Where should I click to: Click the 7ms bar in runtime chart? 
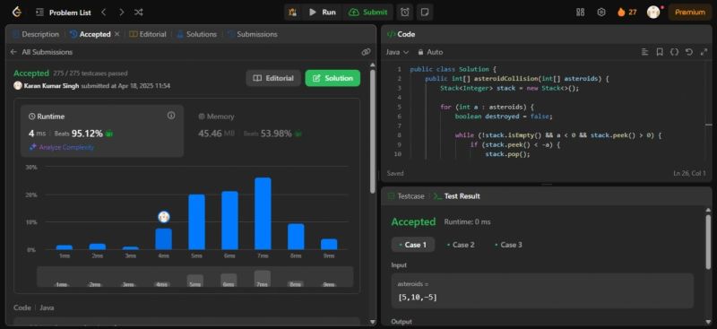coord(263,213)
